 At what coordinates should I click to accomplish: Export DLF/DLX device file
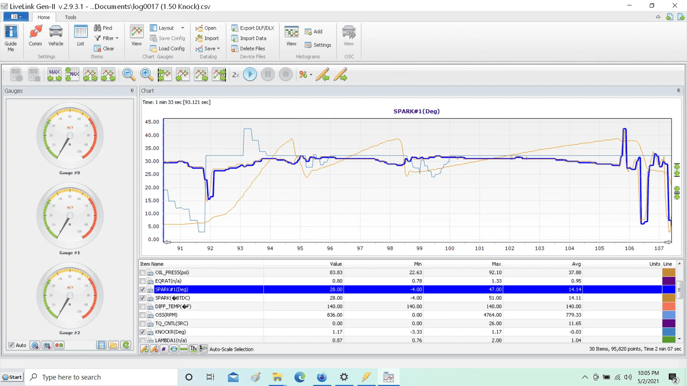253,28
